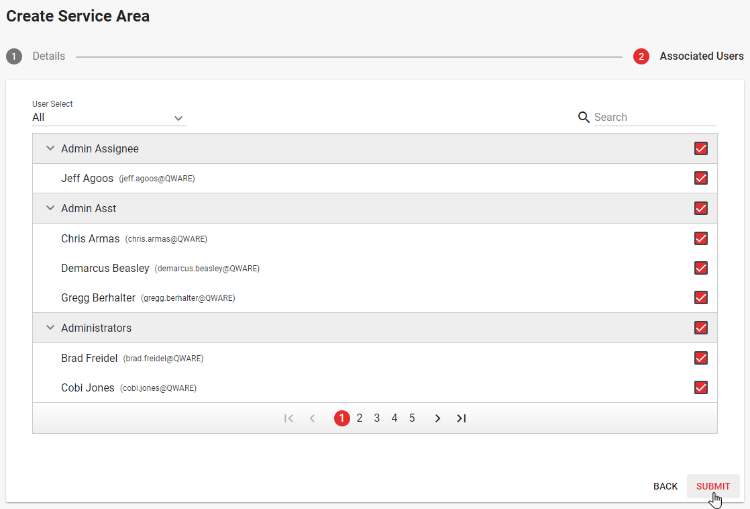Jump to last page icon in paginator
This screenshot has height=509, width=750.
point(462,418)
